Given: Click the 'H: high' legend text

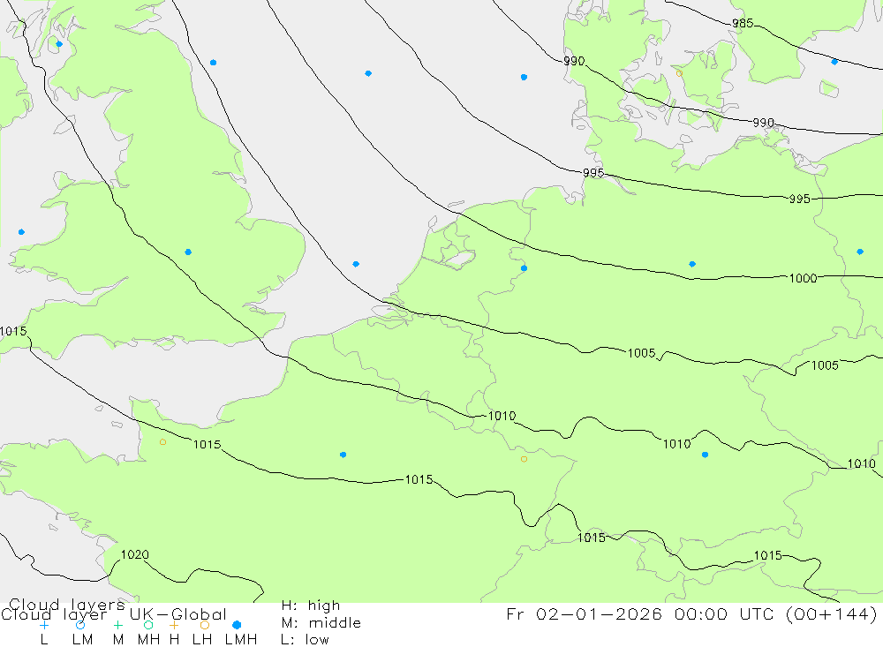Looking at the screenshot, I should [x=311, y=606].
